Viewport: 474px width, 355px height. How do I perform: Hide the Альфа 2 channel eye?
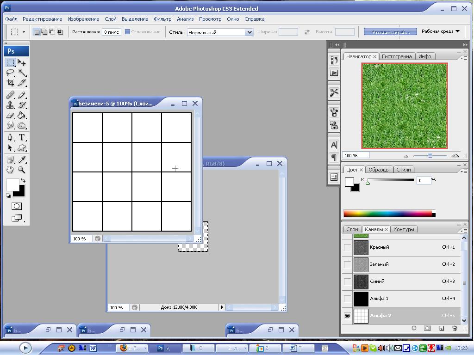[x=347, y=316]
